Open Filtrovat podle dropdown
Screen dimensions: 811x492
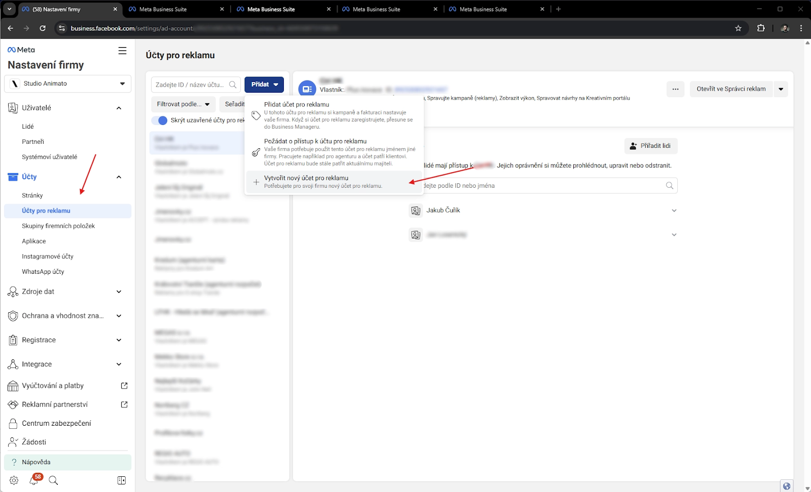click(183, 104)
